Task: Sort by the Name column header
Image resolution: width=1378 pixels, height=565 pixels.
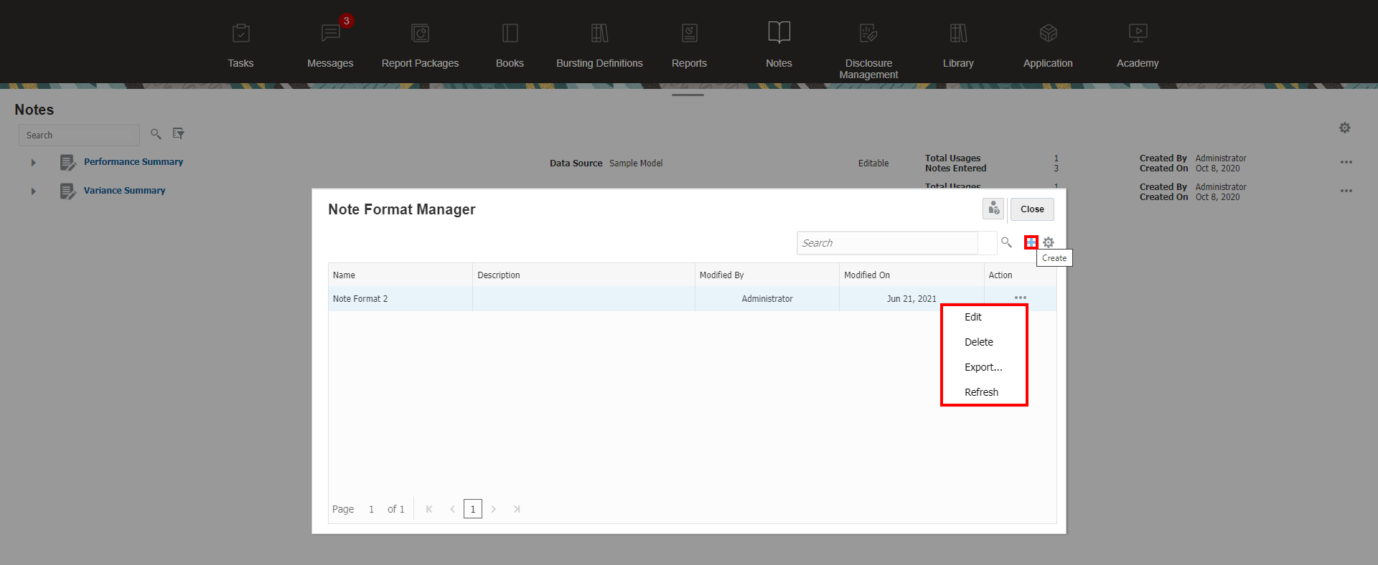Action: pyautogui.click(x=400, y=275)
